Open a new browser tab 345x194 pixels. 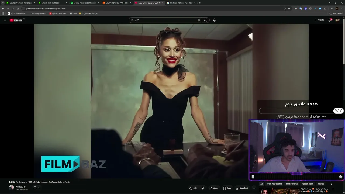point(199,3)
